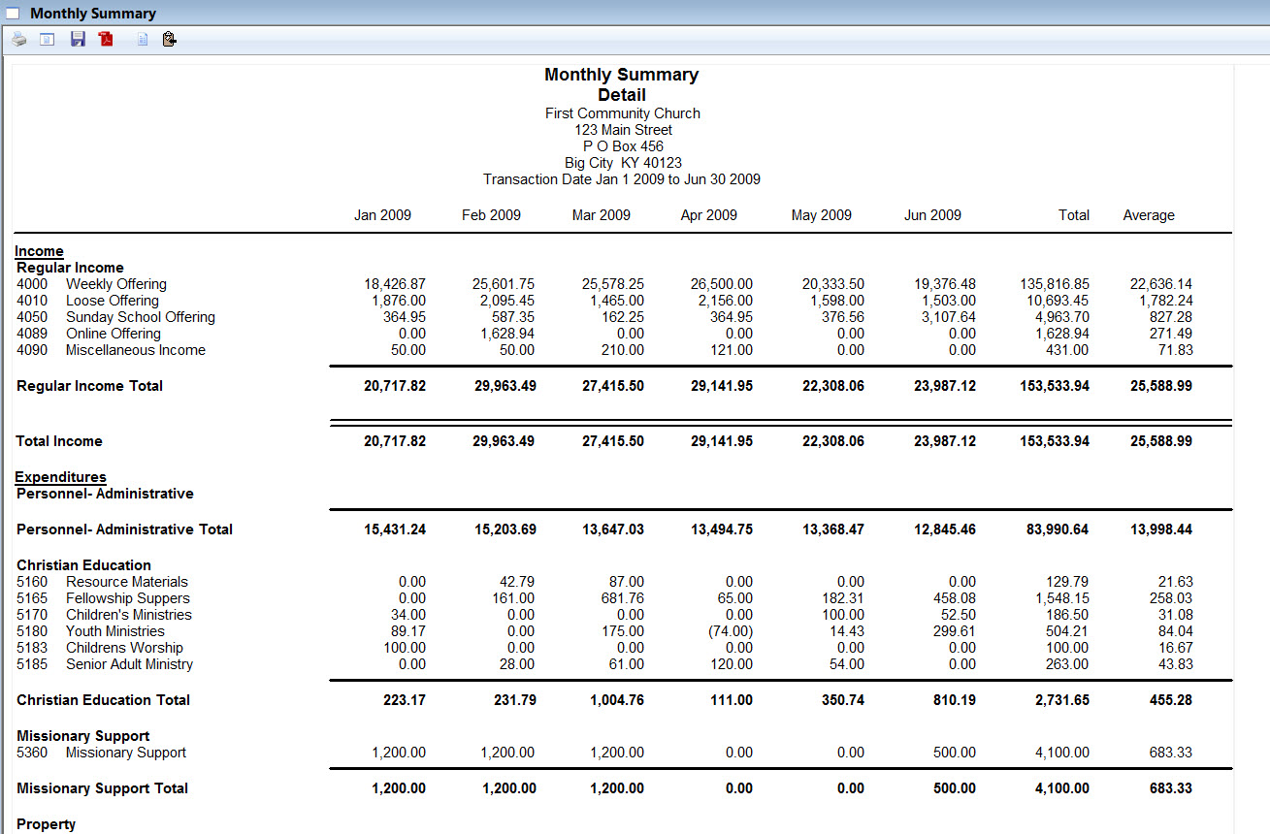The image size is (1270, 834).
Task: Click the Print report icon
Action: (x=19, y=40)
